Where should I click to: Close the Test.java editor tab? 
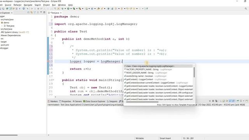pyautogui.click(x=61, y=13)
